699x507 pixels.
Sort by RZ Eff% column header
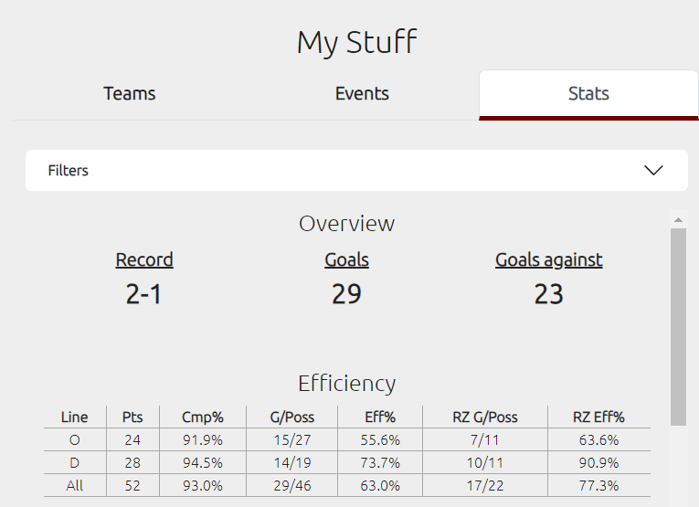coord(598,417)
